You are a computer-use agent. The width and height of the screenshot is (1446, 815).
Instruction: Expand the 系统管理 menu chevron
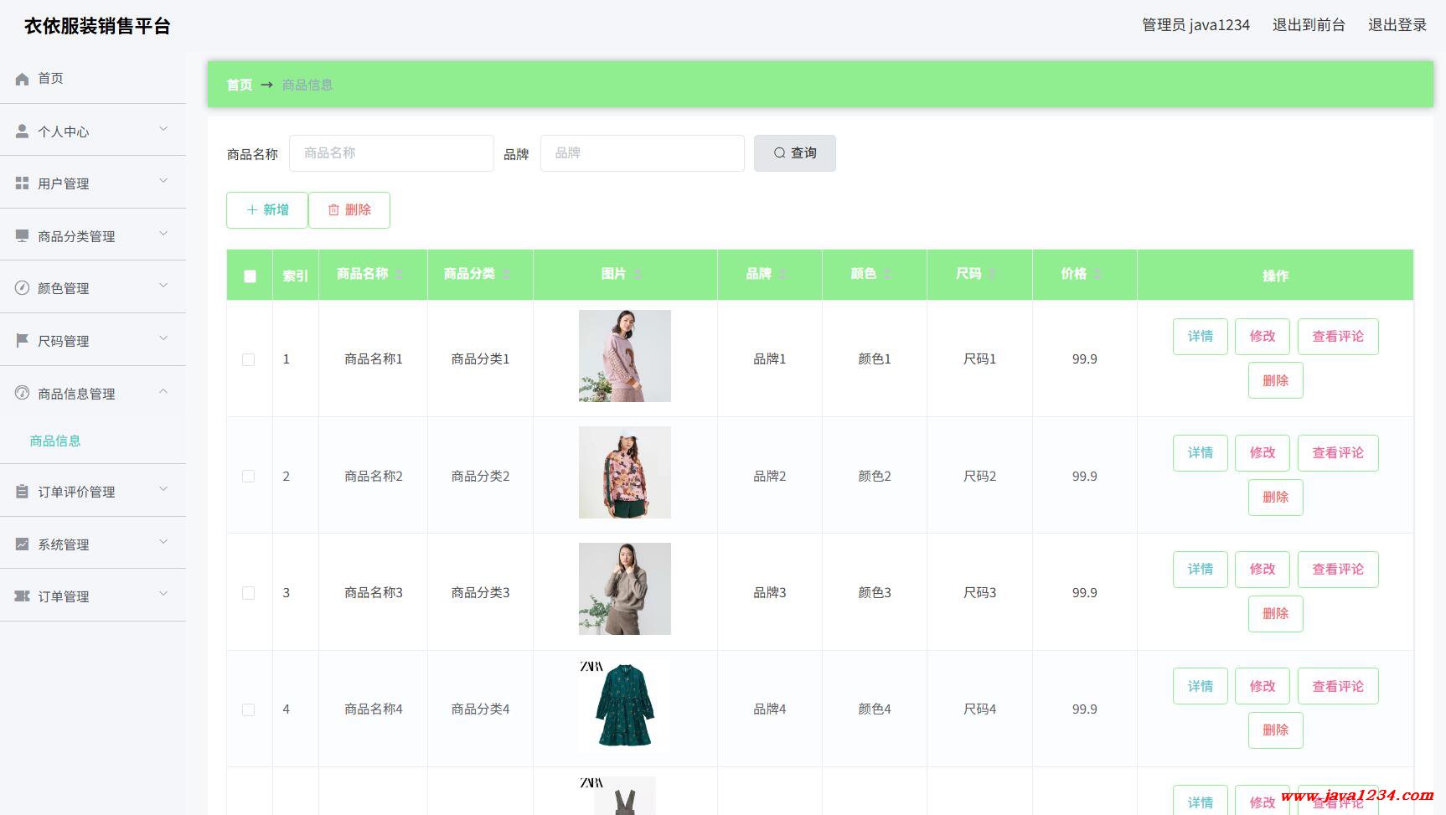(x=163, y=542)
